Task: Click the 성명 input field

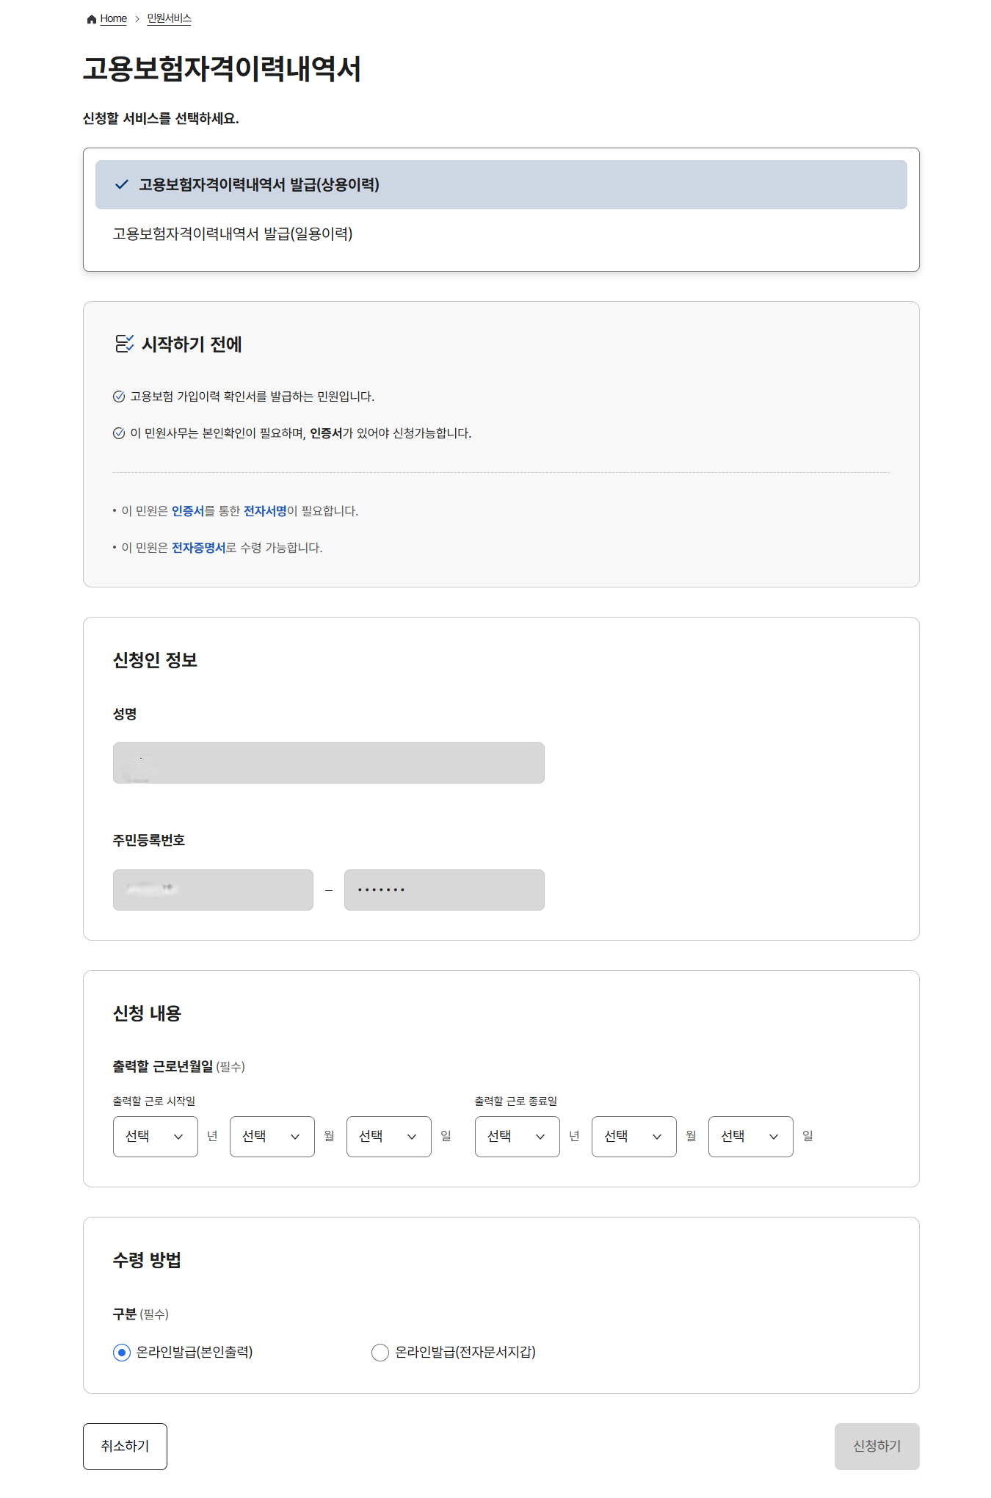Action: click(x=328, y=762)
